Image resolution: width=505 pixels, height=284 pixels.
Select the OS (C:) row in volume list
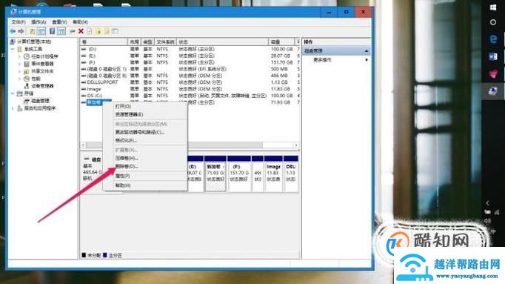point(190,96)
